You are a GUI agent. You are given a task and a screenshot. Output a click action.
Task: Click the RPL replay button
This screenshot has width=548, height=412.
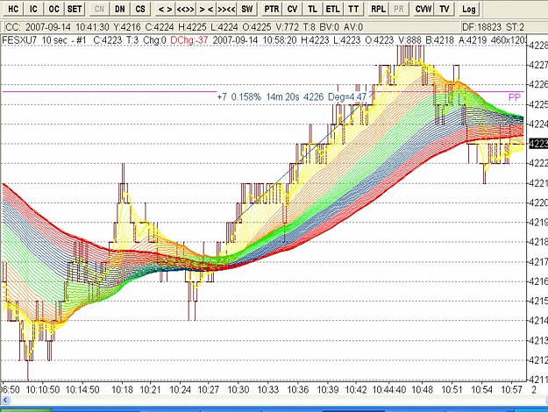378,9
